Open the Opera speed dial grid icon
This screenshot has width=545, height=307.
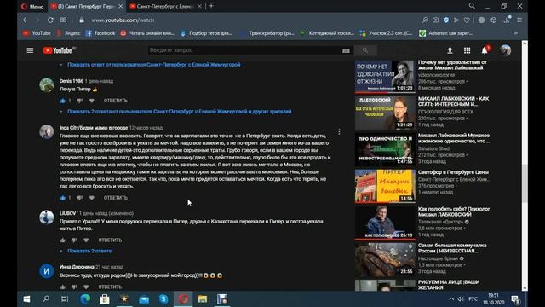coord(63,20)
